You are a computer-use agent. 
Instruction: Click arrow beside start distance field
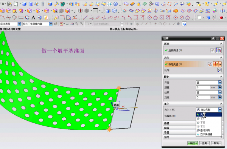tap(220, 88)
